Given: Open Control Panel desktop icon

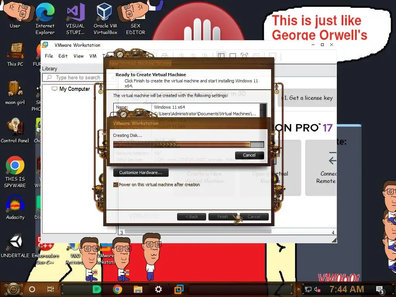Looking at the screenshot, I should point(15,130).
